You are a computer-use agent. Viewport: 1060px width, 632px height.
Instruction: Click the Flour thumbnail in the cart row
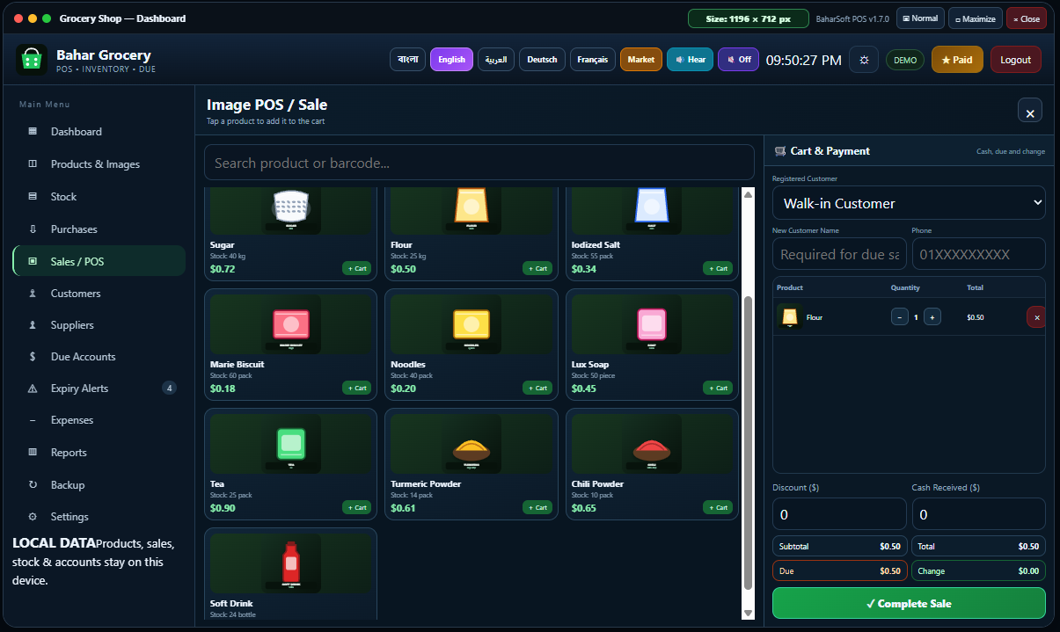point(789,316)
